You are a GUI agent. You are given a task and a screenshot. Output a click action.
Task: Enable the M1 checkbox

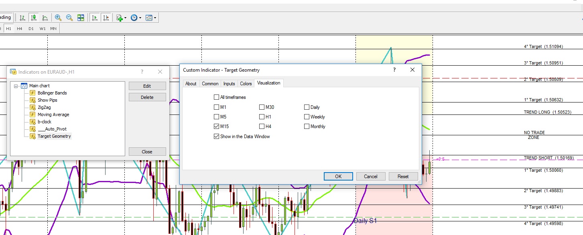[x=217, y=107]
